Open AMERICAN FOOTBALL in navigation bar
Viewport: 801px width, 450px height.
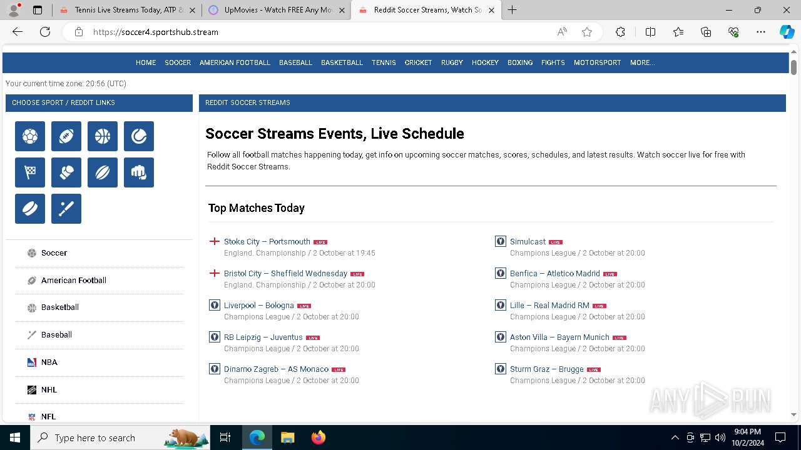[x=235, y=62]
